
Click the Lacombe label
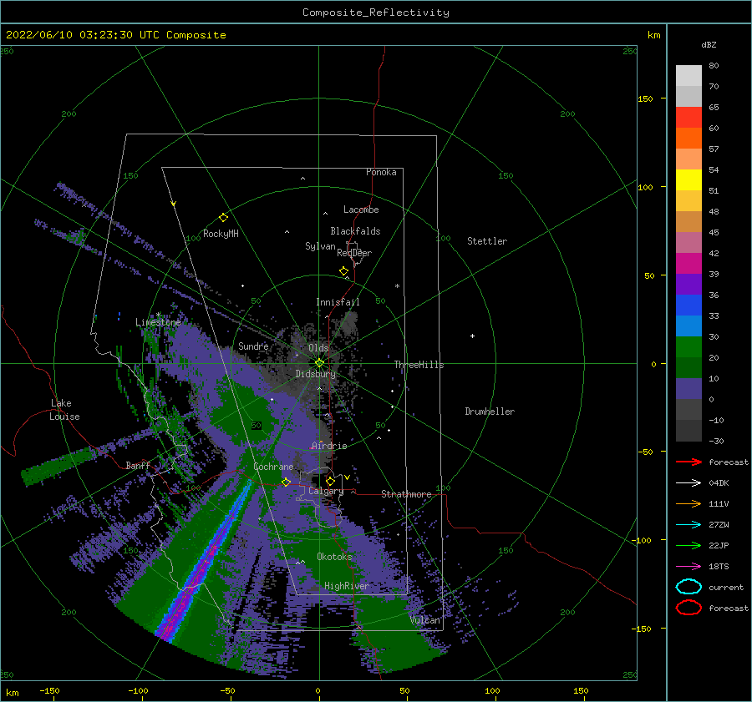click(x=361, y=210)
